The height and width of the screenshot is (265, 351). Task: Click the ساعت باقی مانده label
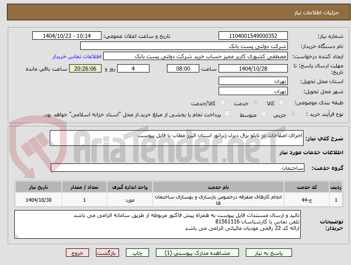pos(47,69)
